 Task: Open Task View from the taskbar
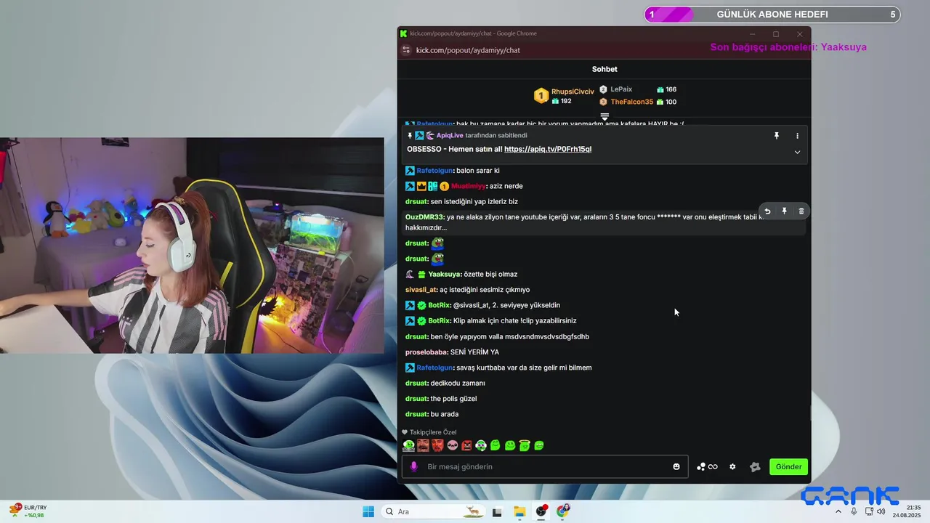point(498,511)
